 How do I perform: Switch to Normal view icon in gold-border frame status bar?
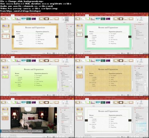(x=54, y=53)
